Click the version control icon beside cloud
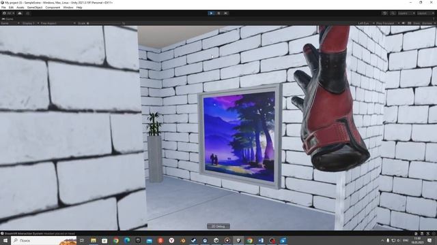 click(27, 13)
